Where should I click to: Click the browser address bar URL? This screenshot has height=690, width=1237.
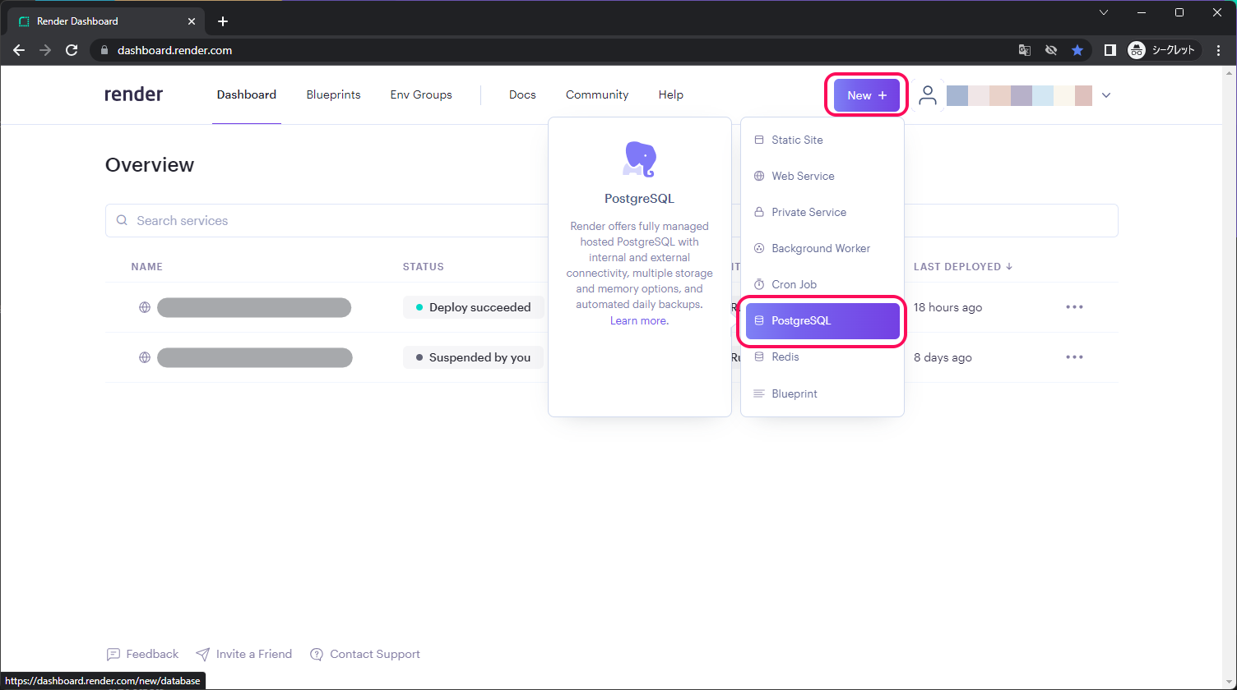pyautogui.click(x=174, y=50)
